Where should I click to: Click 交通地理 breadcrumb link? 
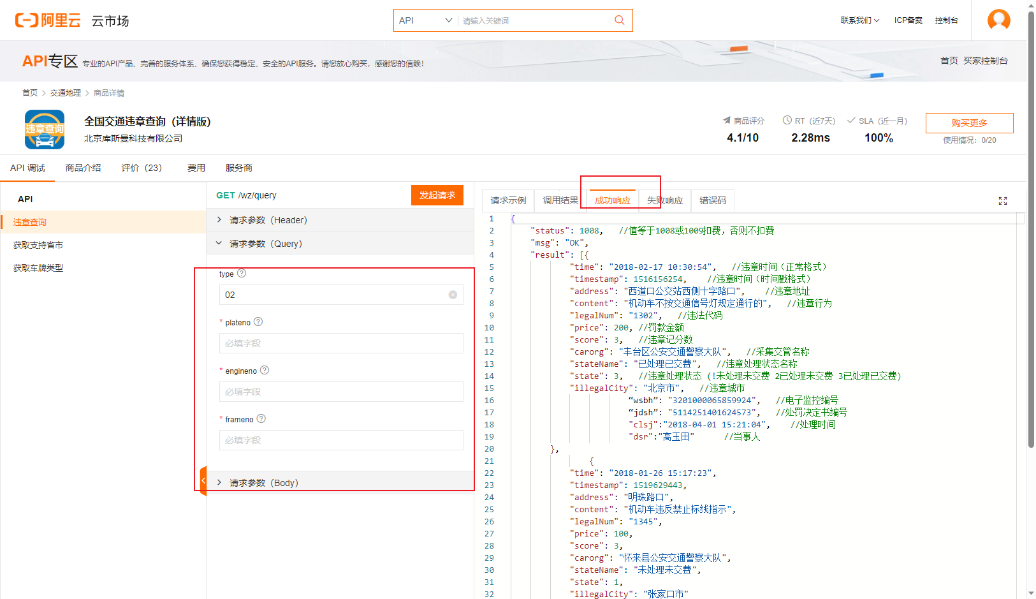click(66, 93)
